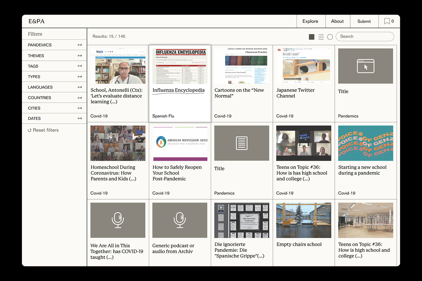Click the Search input field
Screen dimensions: 422x281
pyautogui.click(x=365, y=37)
